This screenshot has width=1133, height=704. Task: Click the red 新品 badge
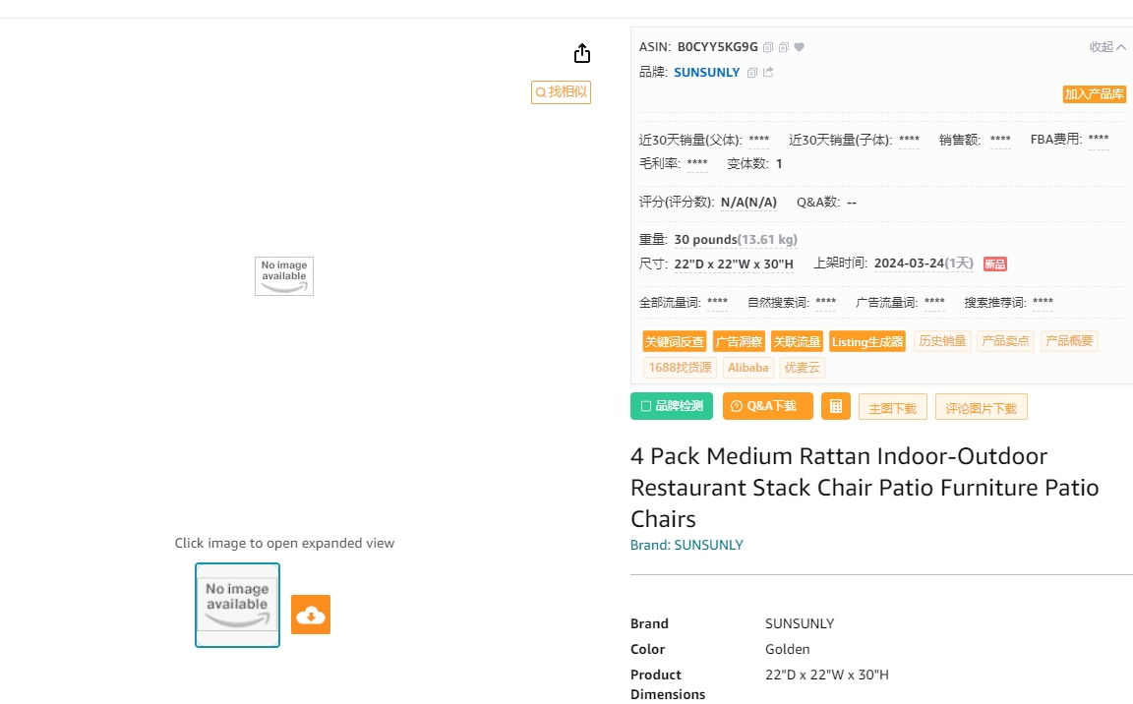click(x=995, y=264)
